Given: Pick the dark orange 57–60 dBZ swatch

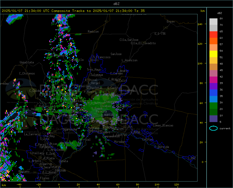Looking at the screenshot, I should (213, 41).
